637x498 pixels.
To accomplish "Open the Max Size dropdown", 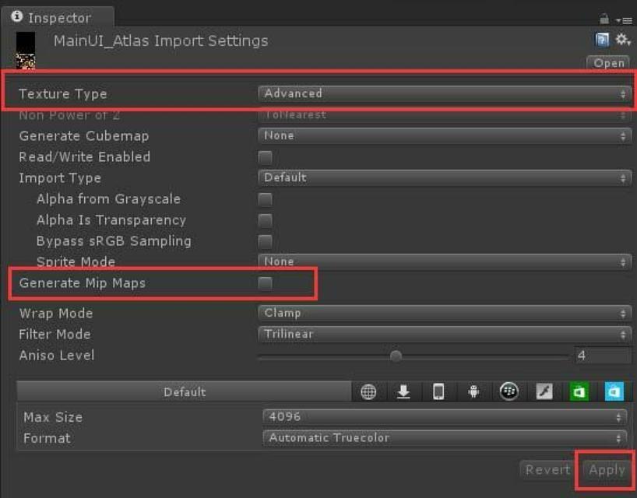I will click(444, 417).
